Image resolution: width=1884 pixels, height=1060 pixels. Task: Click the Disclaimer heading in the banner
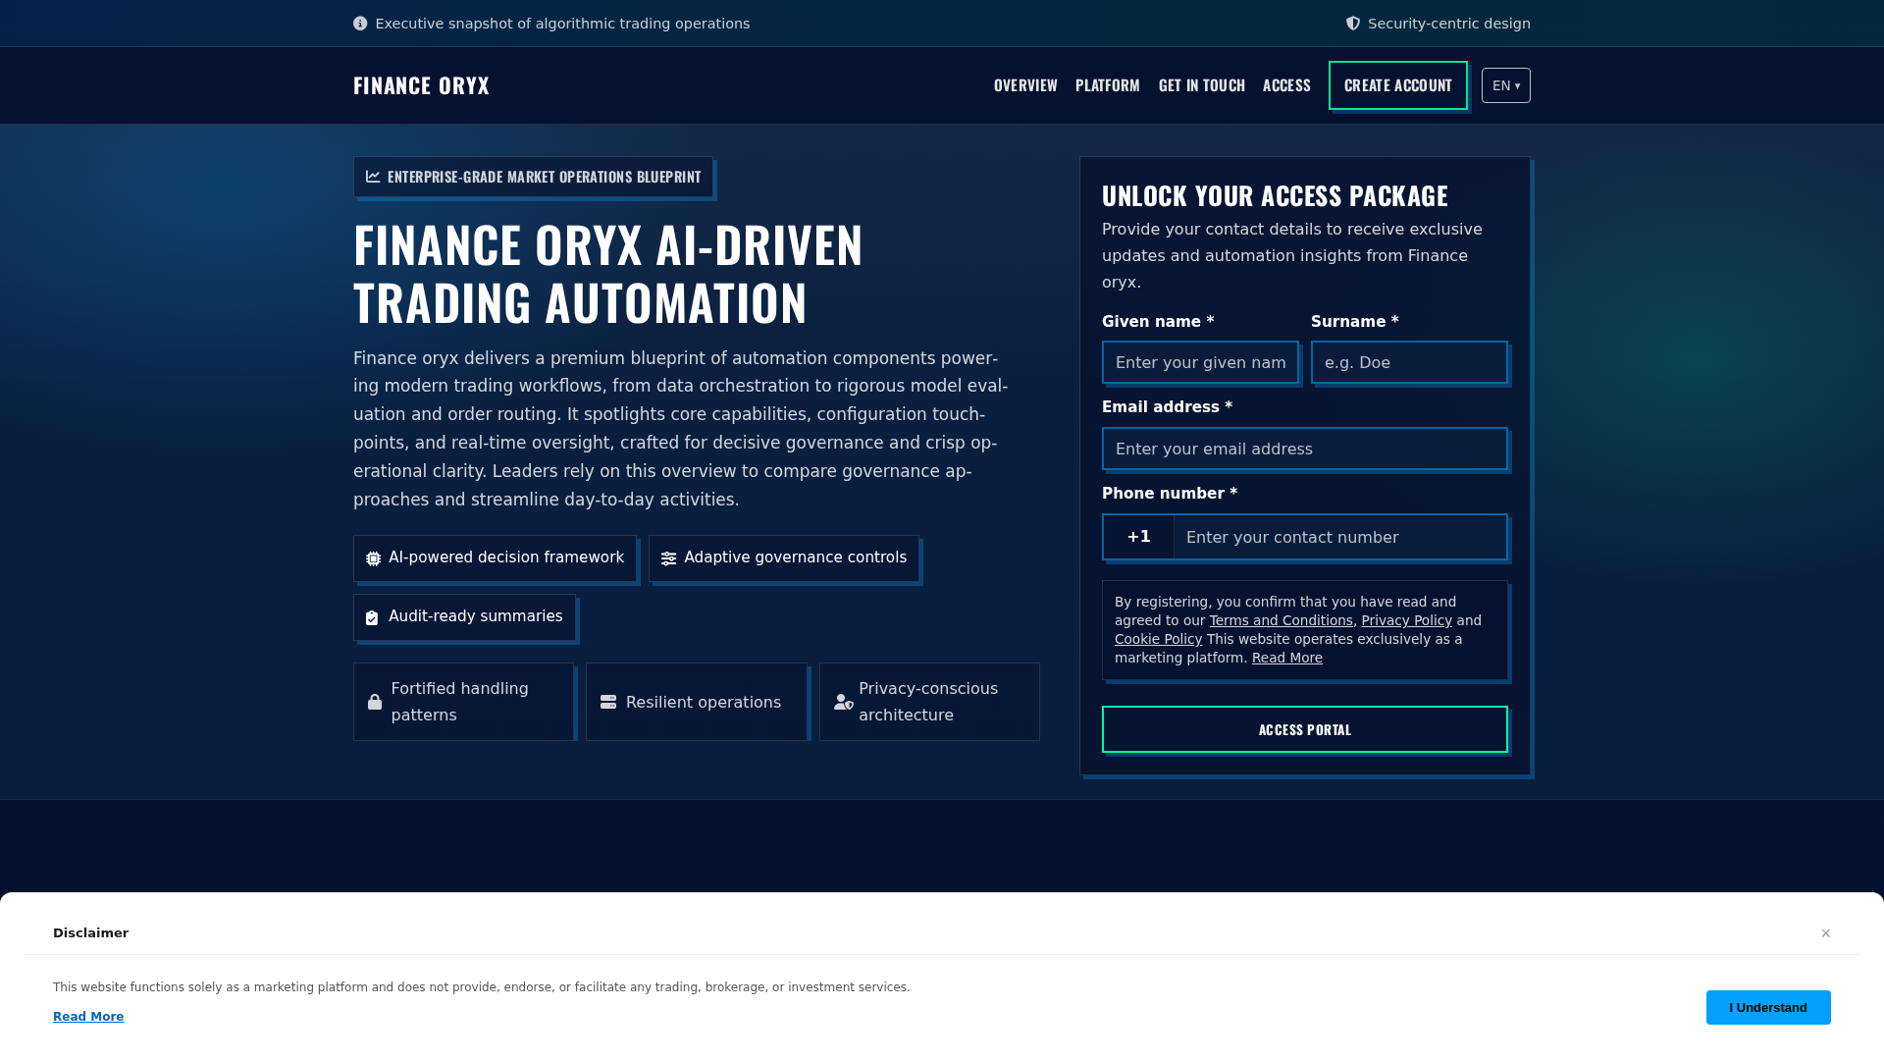pyautogui.click(x=90, y=933)
